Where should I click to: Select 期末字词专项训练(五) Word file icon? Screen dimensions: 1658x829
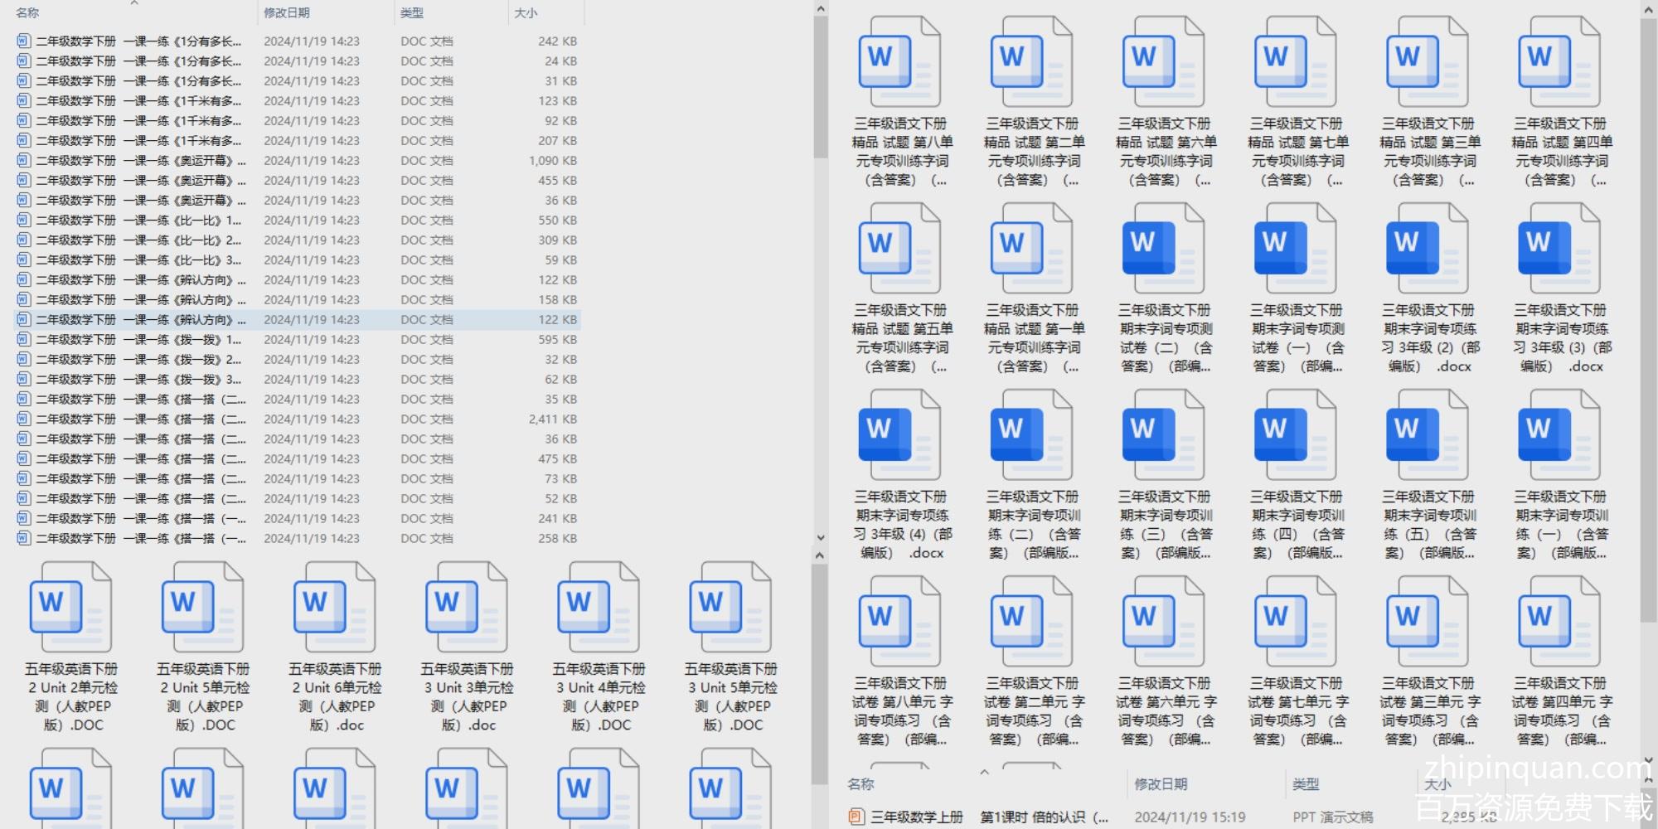tap(1428, 435)
